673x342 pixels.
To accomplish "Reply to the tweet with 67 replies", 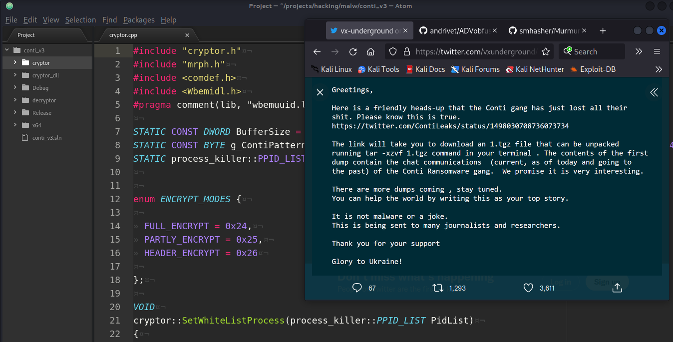I will point(357,288).
